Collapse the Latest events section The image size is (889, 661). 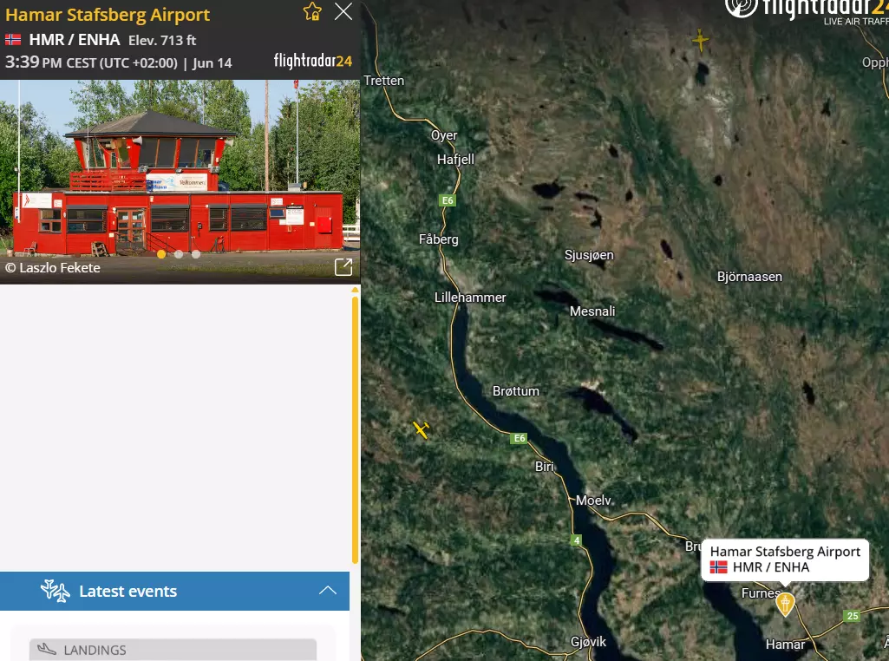point(328,591)
